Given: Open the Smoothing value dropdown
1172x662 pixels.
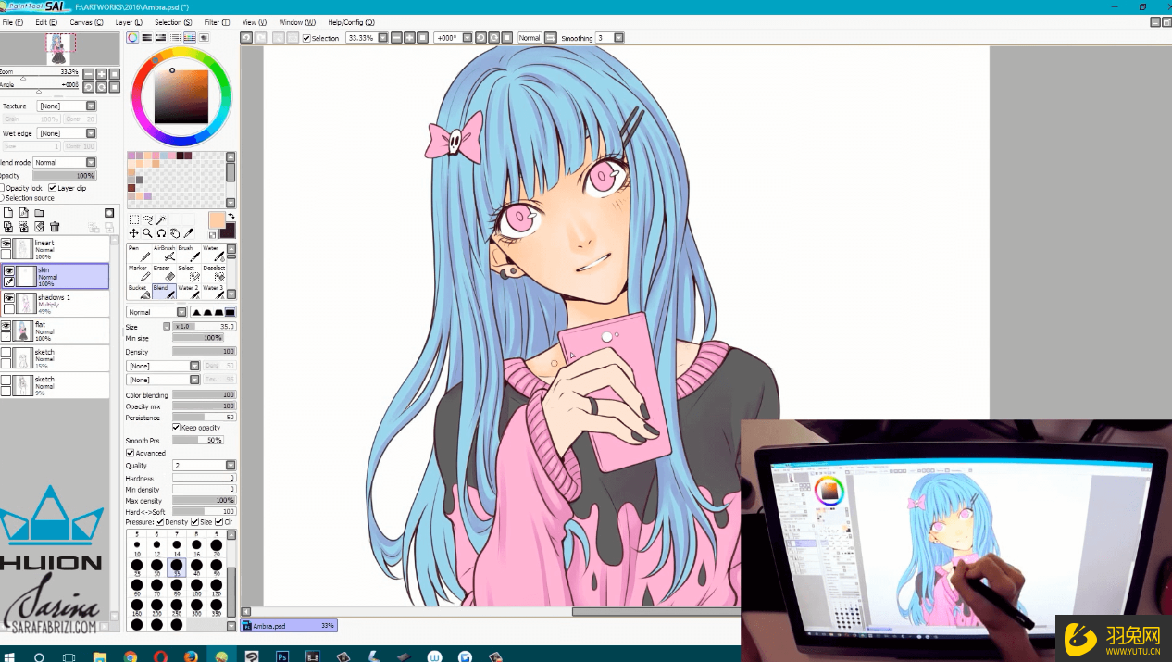Looking at the screenshot, I should (618, 38).
